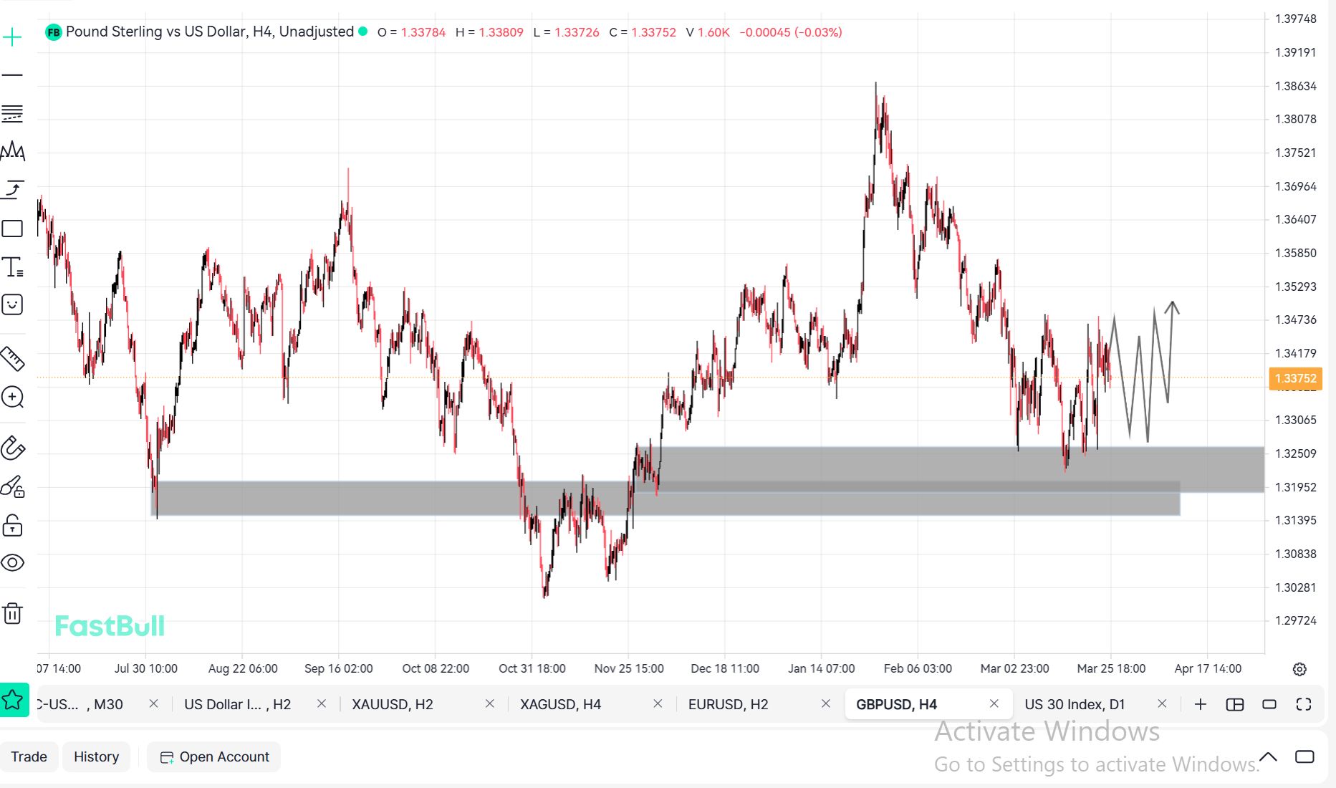Open chart settings gear icon
This screenshot has width=1336, height=788.
pos(1299,669)
